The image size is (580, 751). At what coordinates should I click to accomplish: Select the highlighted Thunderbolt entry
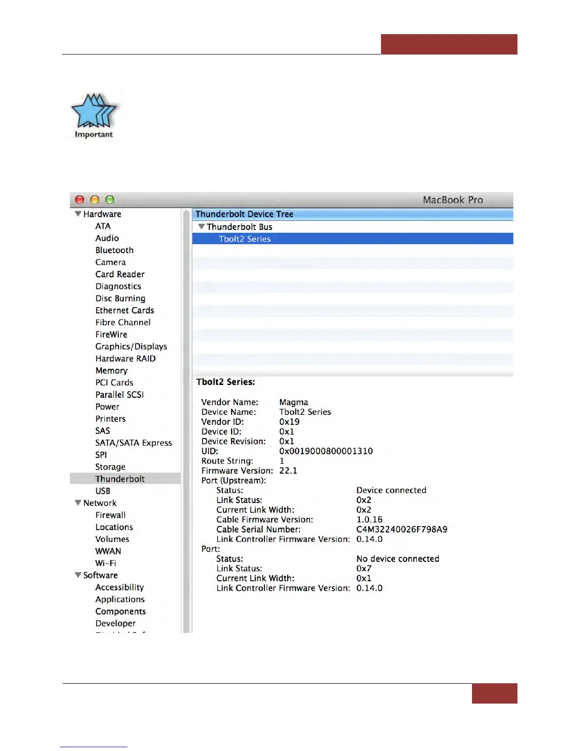click(125, 479)
